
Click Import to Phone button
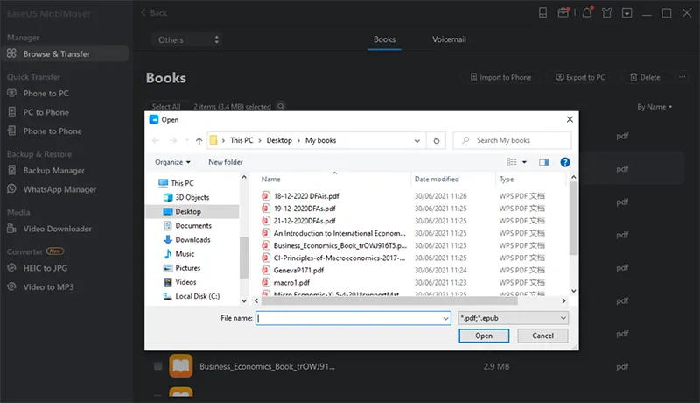click(500, 77)
